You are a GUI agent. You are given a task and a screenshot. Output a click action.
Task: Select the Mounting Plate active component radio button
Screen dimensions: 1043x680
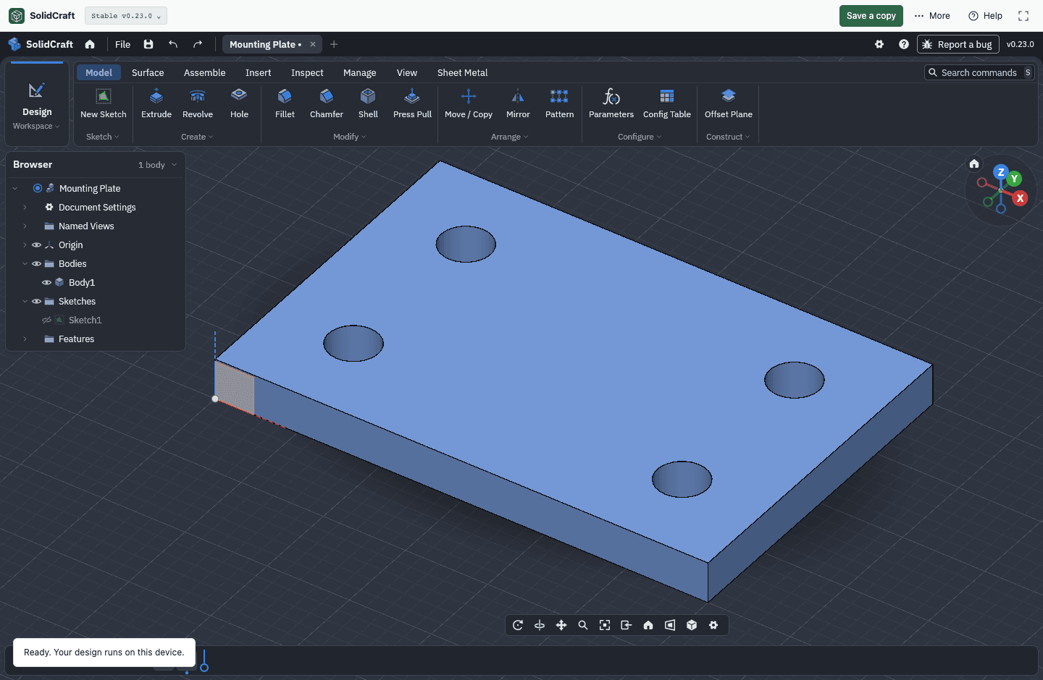[x=38, y=188]
